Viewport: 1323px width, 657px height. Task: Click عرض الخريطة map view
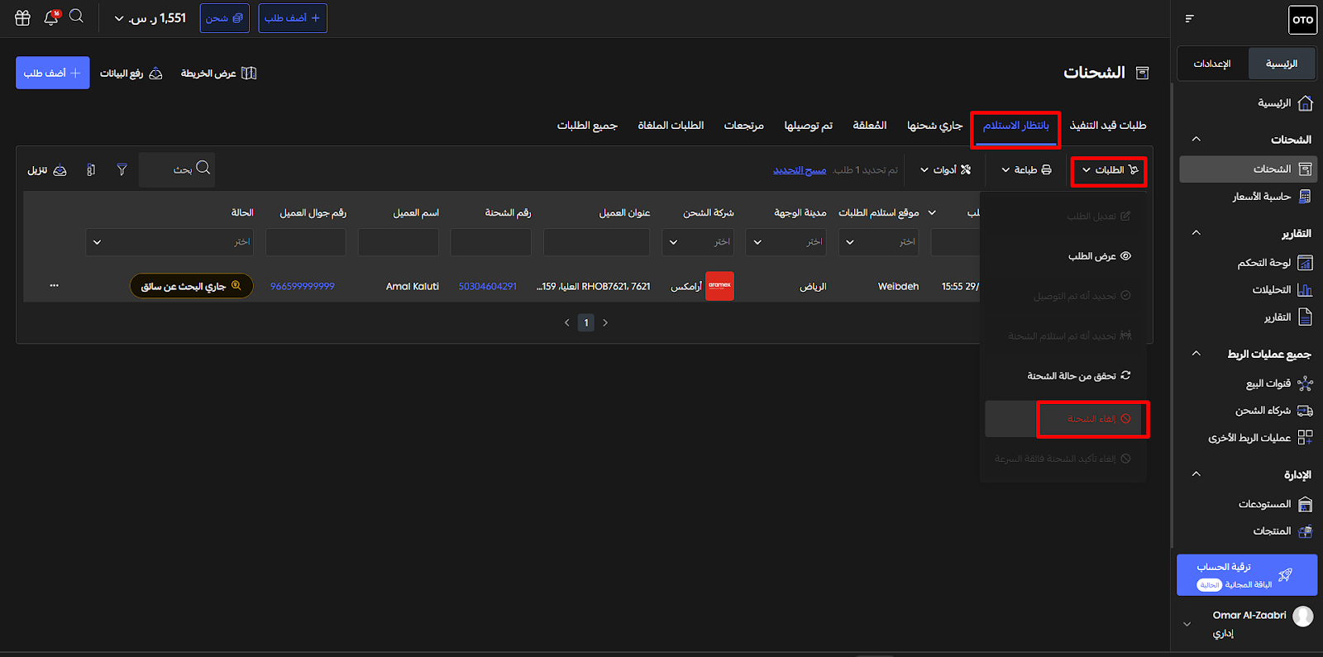pos(218,74)
